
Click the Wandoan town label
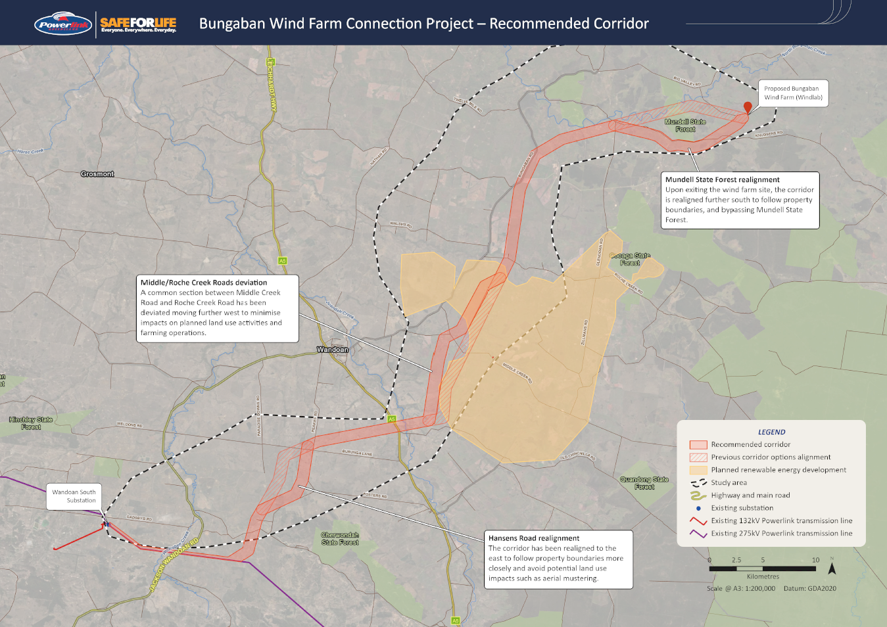(333, 350)
